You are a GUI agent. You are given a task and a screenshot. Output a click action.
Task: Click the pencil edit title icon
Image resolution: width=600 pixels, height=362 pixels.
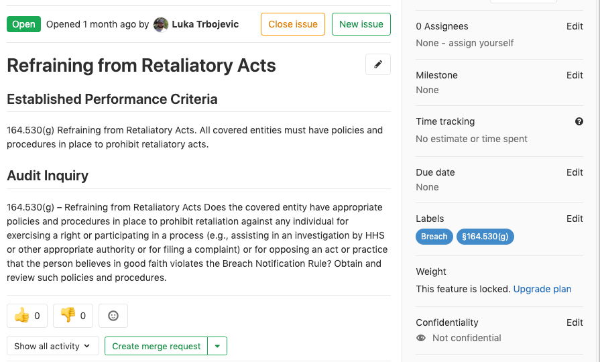pos(378,64)
